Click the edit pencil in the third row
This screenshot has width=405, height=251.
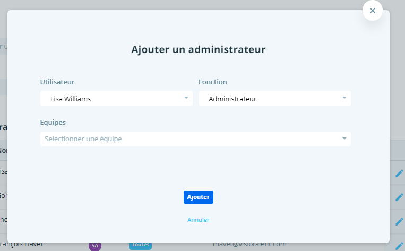point(399,221)
